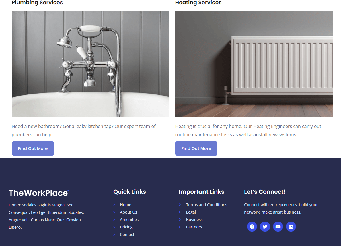Open the YouTube social icon
Screen dimensions: 341x246
pyautogui.click(x=278, y=227)
